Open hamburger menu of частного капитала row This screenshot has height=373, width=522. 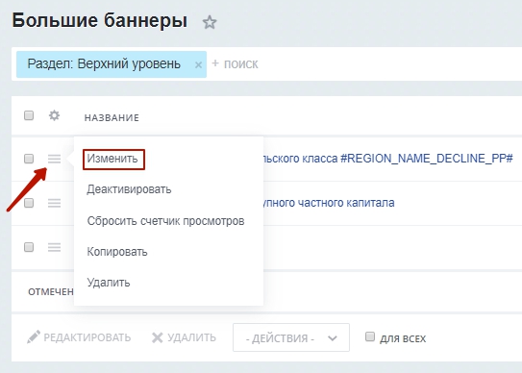(x=54, y=203)
